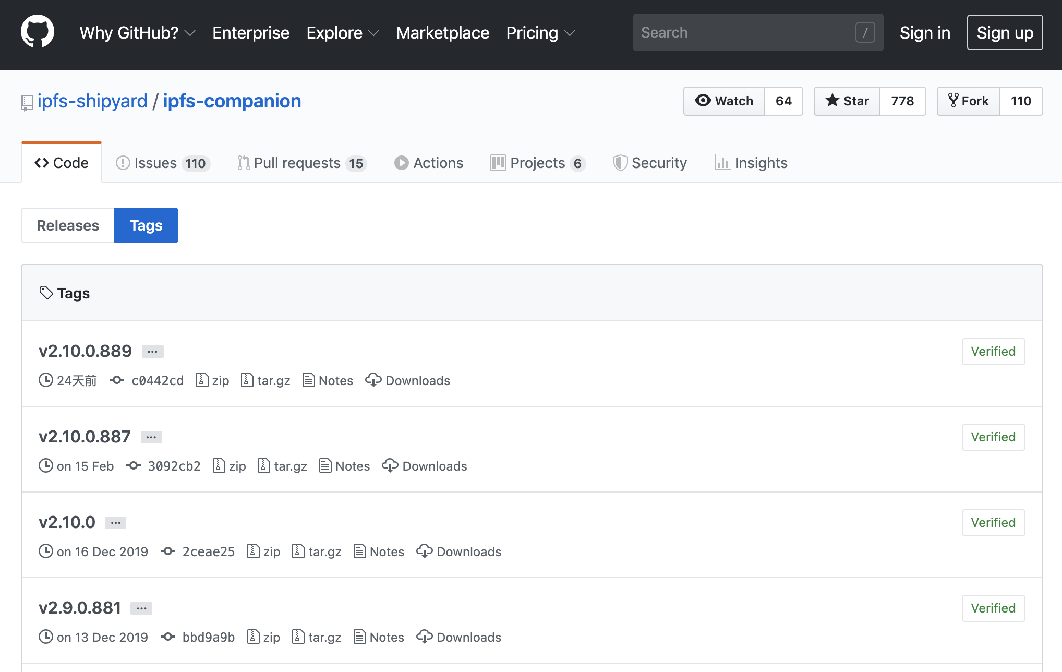Open the ipfs-companion repository link
Screen dimensions: 1062x672
click(232, 101)
